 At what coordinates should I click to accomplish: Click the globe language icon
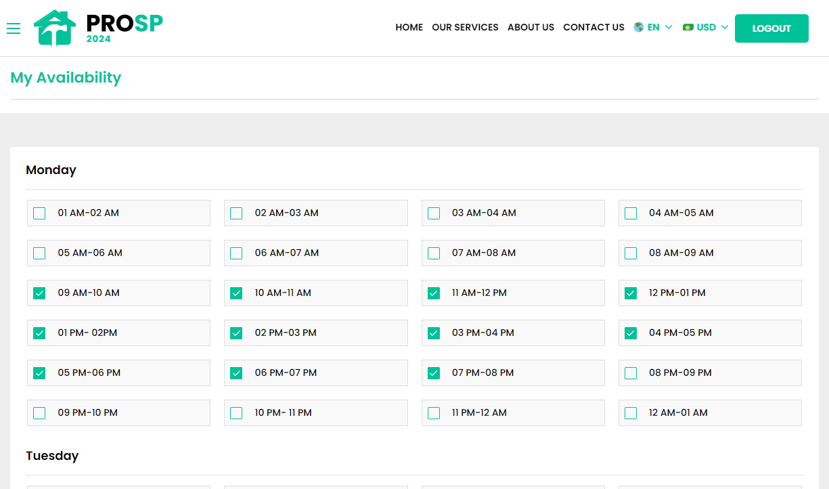639,27
